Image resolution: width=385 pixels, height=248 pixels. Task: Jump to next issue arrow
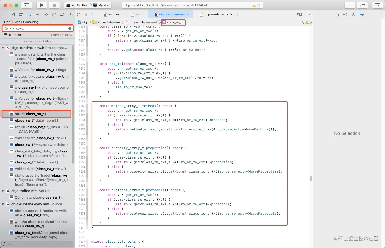pos(311,22)
